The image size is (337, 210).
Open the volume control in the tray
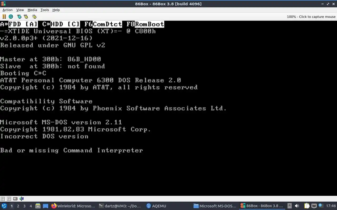tap(297, 206)
